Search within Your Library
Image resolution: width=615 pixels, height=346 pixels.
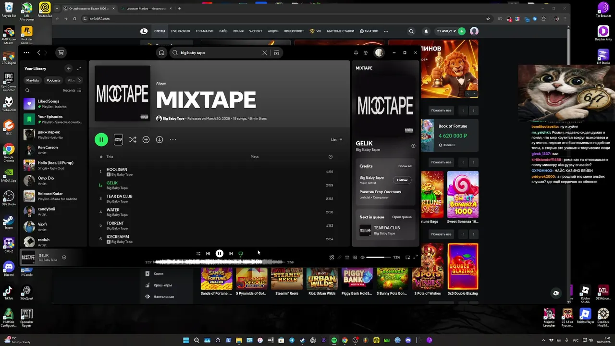click(27, 90)
